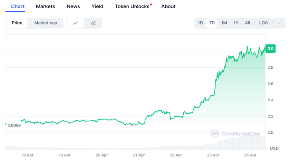Screen dimensions: 290x161
Task: Toggle the Price view
Action: click(x=17, y=23)
